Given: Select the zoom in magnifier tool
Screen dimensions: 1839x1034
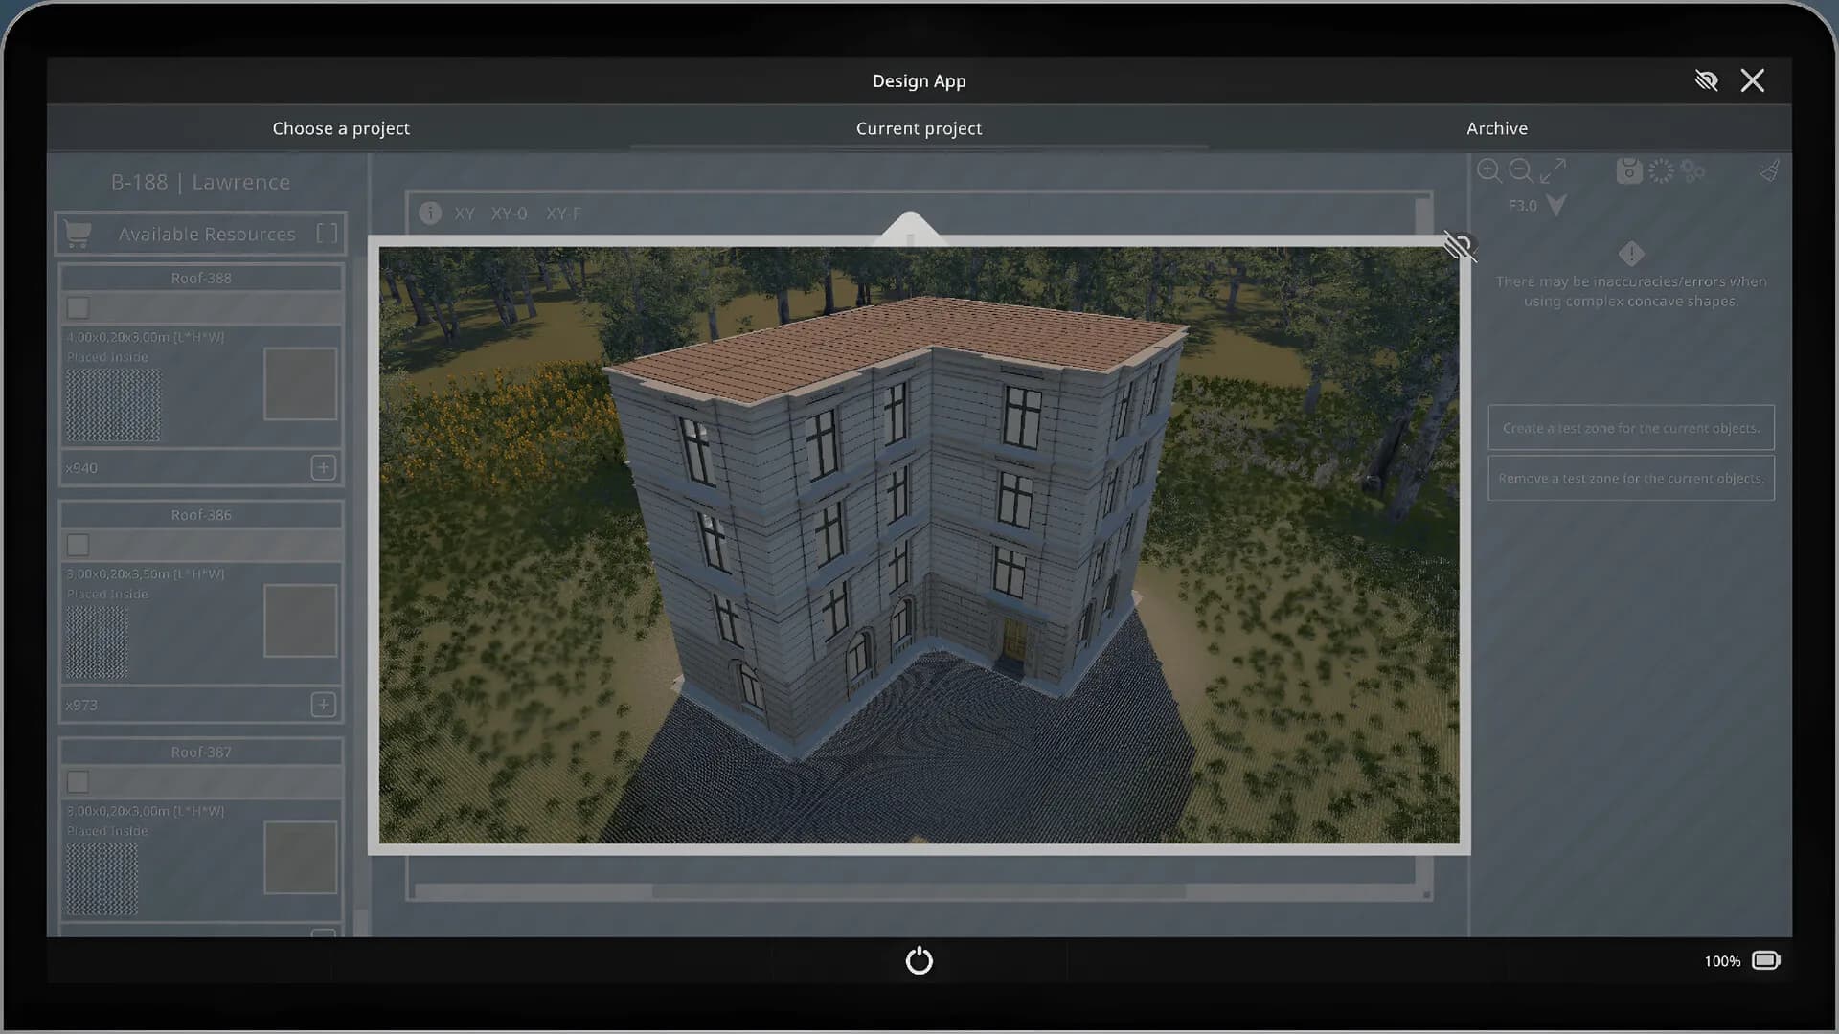Looking at the screenshot, I should (1489, 171).
